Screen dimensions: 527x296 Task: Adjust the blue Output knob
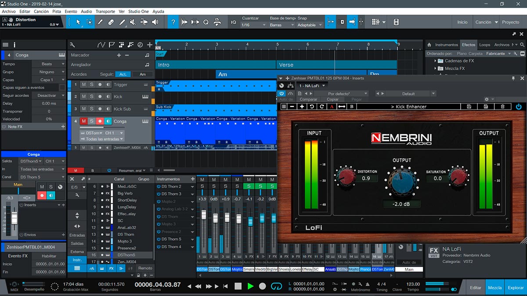pos(402,183)
